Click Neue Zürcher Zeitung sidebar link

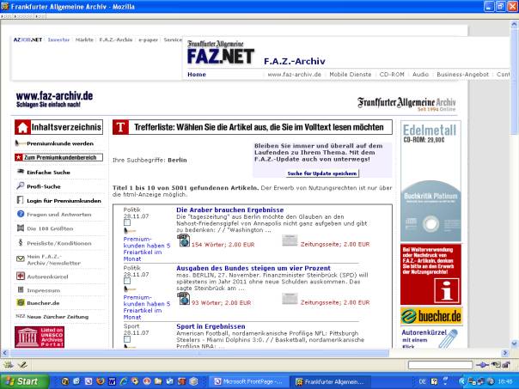[x=58, y=317]
